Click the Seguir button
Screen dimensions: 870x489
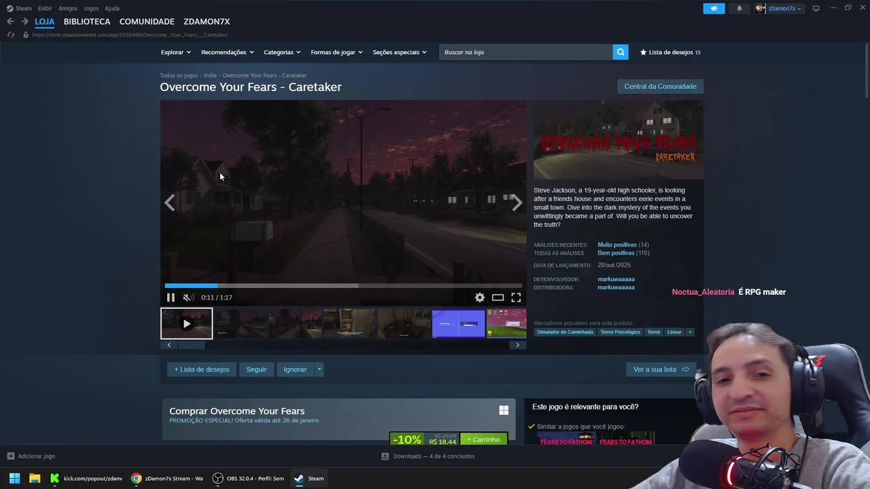pos(256,369)
